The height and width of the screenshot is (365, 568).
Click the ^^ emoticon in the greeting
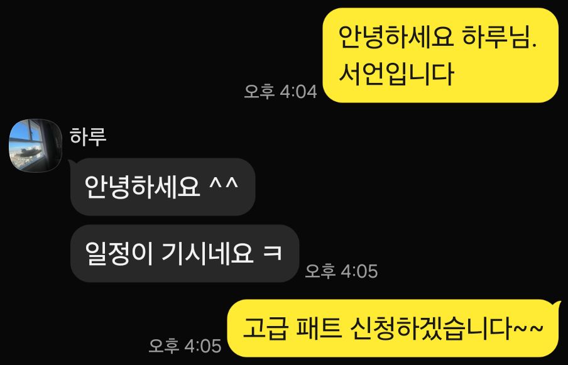point(224,183)
